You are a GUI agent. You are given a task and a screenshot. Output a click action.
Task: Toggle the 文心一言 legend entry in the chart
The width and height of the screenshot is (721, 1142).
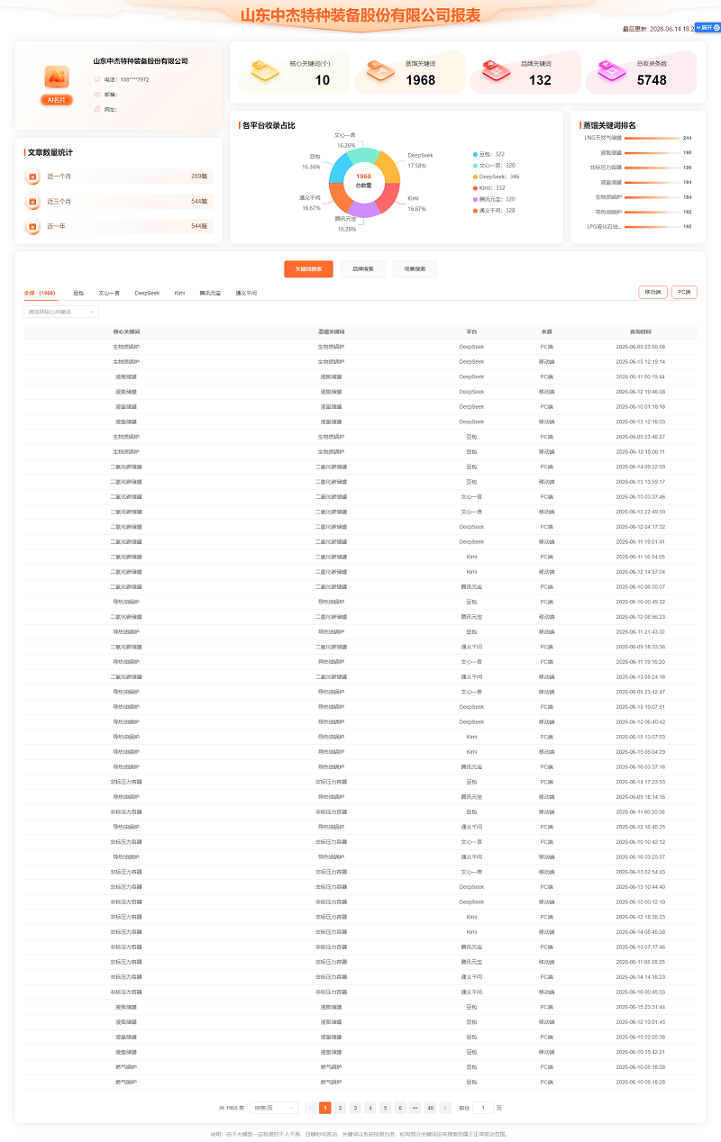coord(494,166)
